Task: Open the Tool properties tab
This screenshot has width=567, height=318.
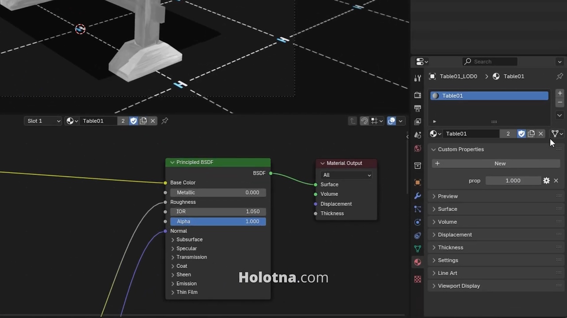Action: pos(417,78)
